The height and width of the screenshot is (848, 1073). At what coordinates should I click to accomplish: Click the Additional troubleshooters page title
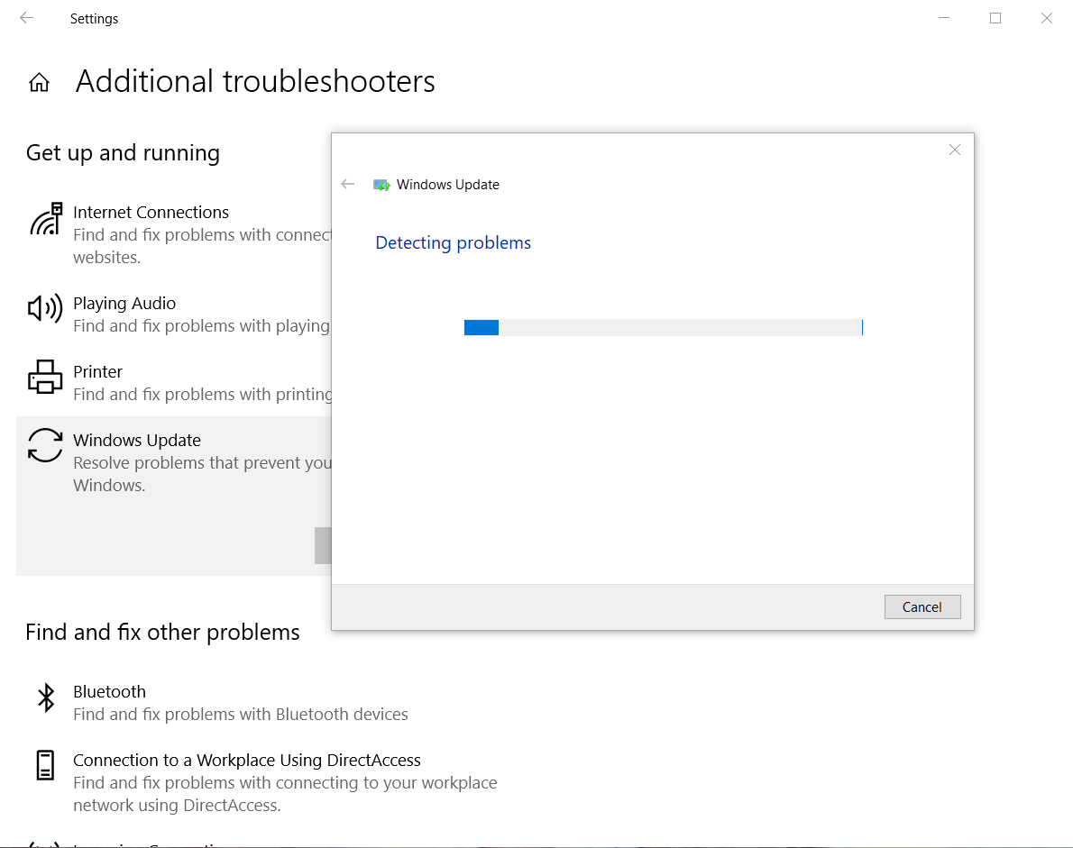click(x=255, y=81)
